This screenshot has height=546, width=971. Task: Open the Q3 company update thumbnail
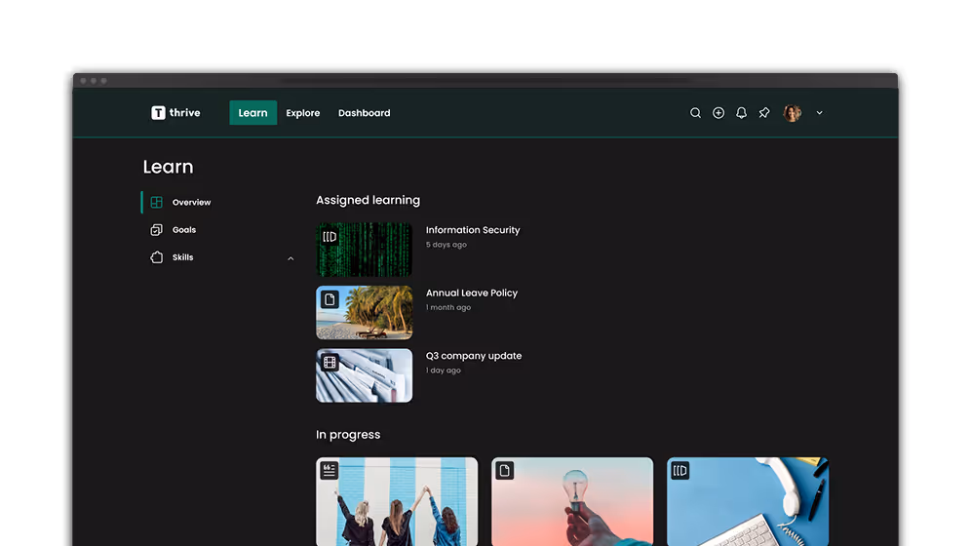(x=365, y=375)
